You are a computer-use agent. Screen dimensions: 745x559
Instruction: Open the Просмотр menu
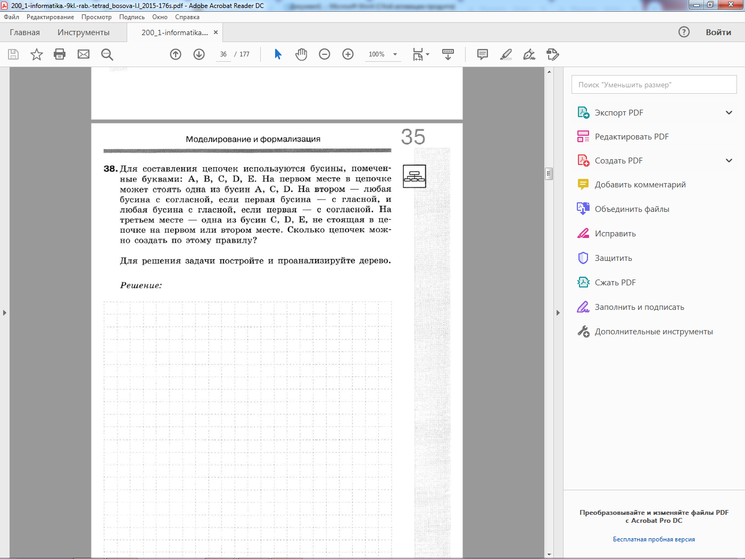pyautogui.click(x=96, y=17)
